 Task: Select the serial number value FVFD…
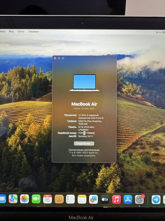pos(86,133)
